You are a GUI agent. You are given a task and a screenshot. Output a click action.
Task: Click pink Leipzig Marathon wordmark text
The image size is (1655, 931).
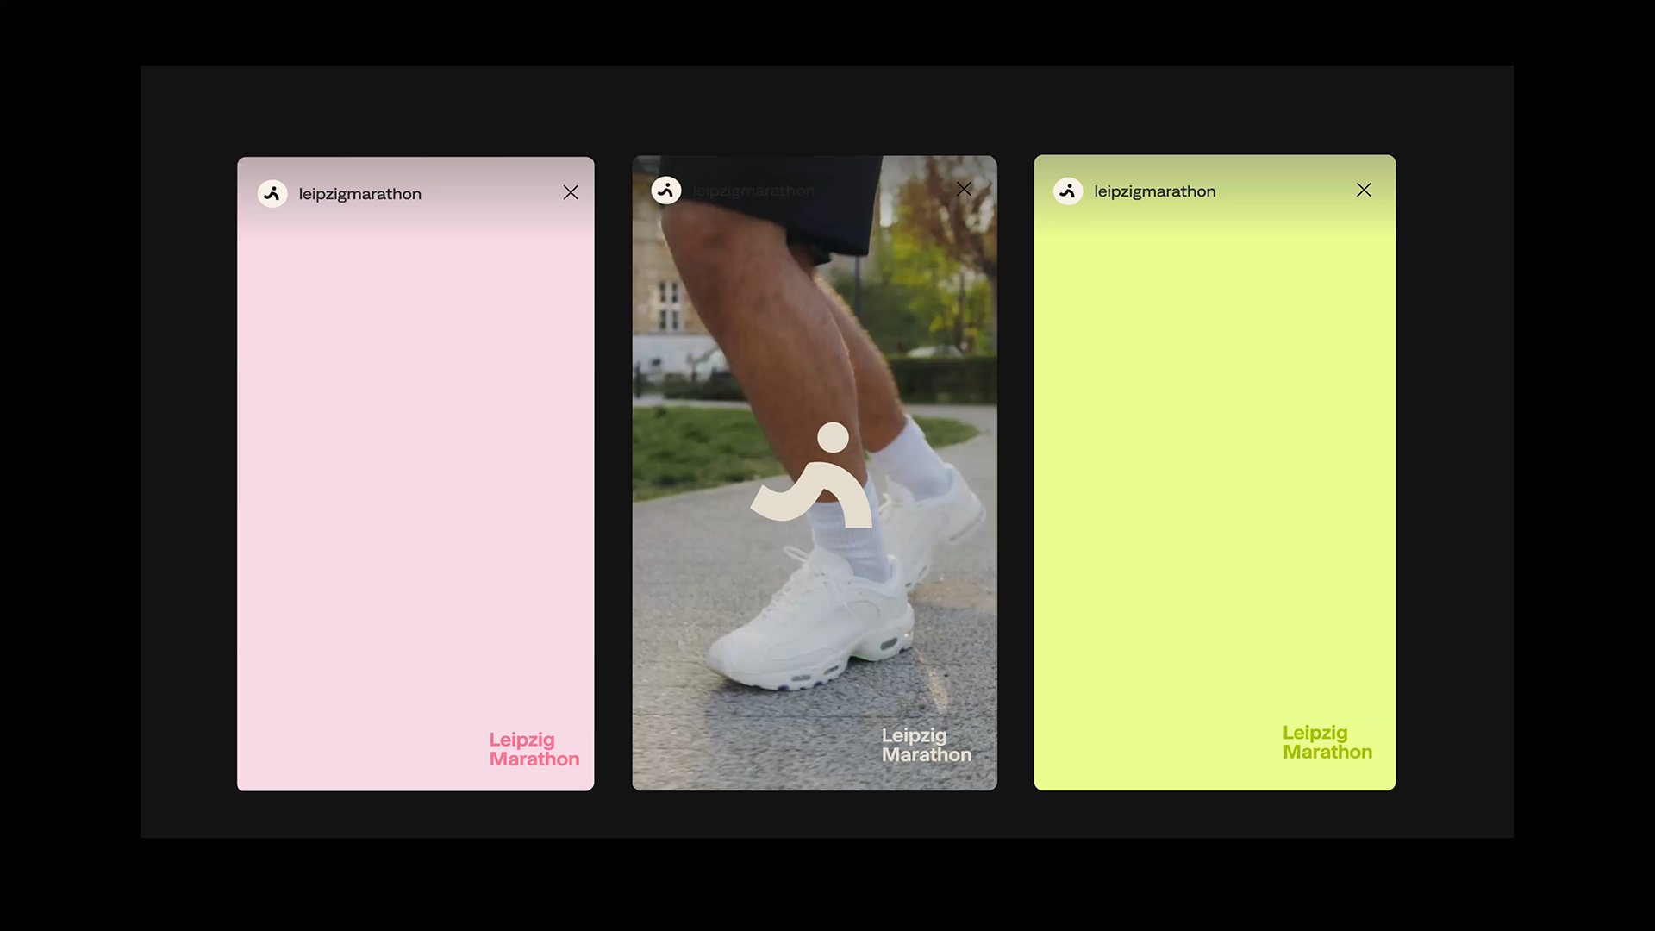click(x=534, y=749)
